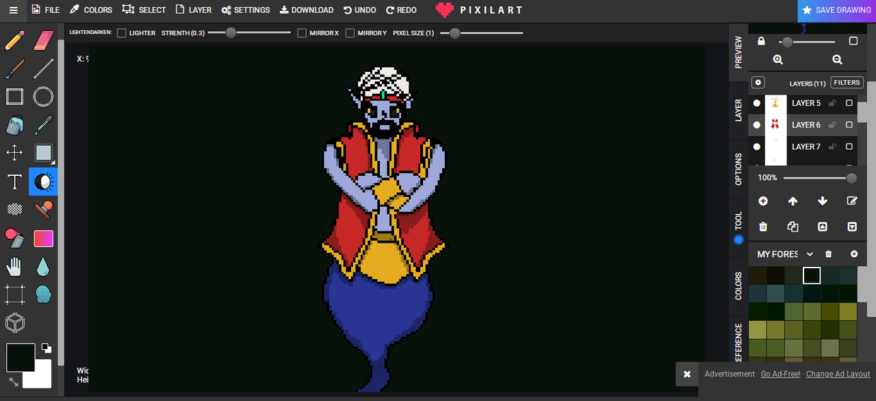This screenshot has height=401, width=876.
Task: Click the Save Drawing button
Action: (x=837, y=10)
